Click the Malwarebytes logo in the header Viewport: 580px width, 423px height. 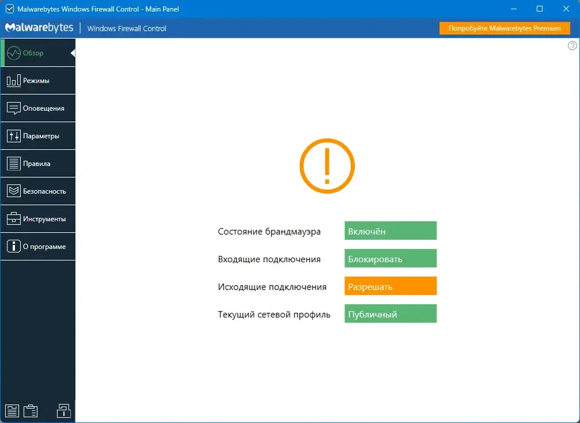39,28
